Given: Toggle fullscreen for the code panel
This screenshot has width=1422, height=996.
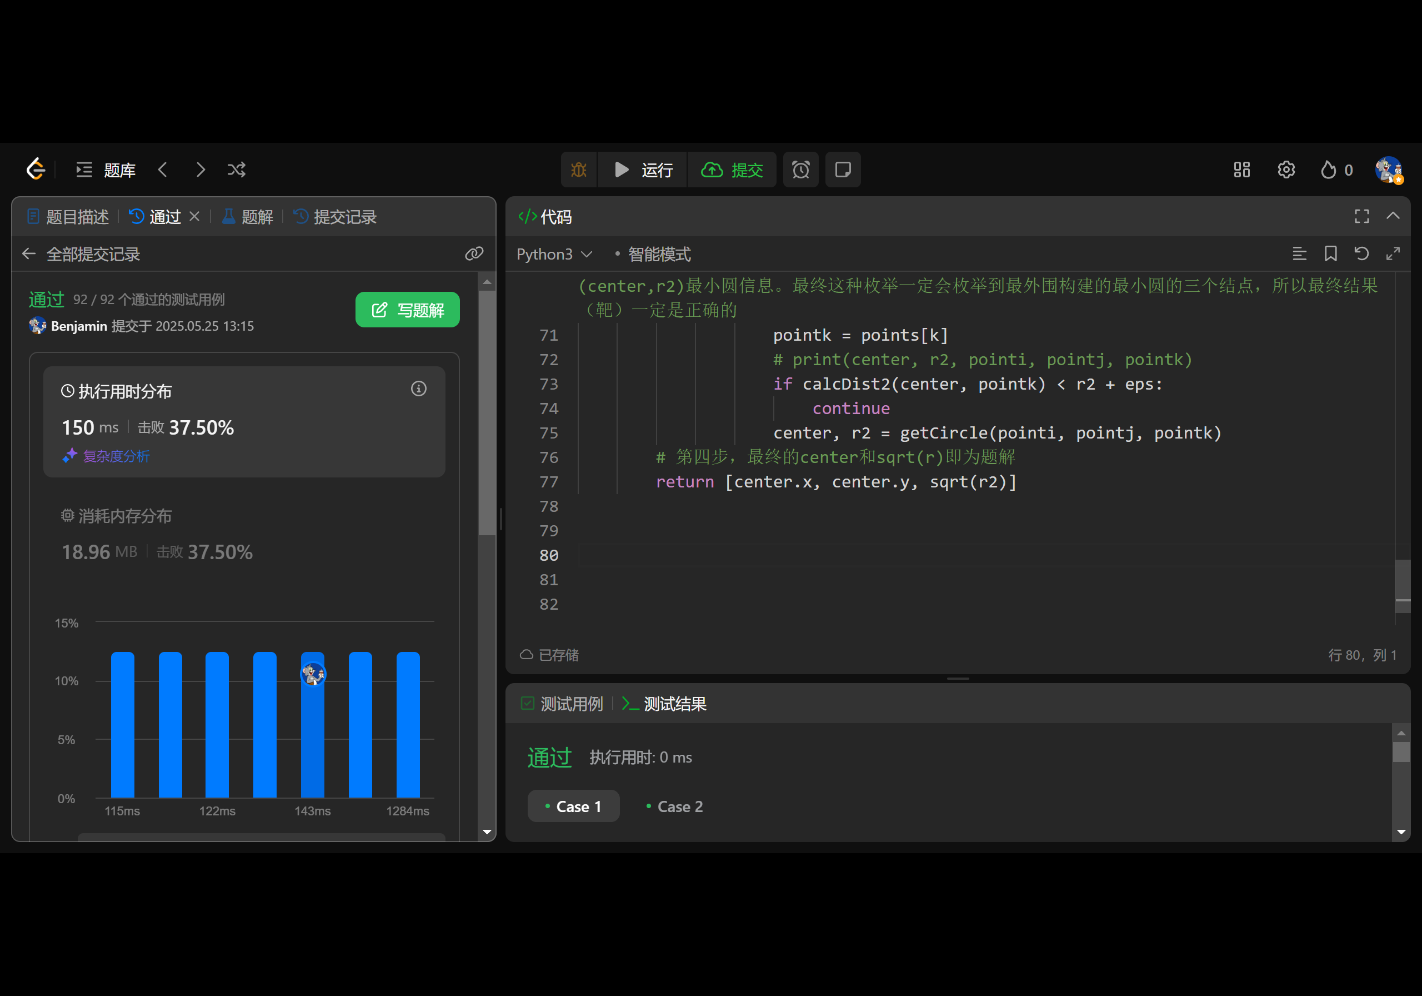Looking at the screenshot, I should click(1361, 216).
